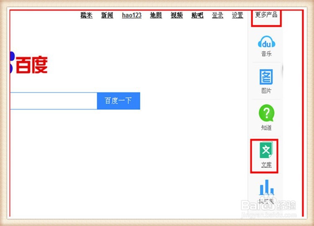The height and width of the screenshot is (226, 314).
Task: Open the Baidu Music headphone icon
Action: point(266,41)
